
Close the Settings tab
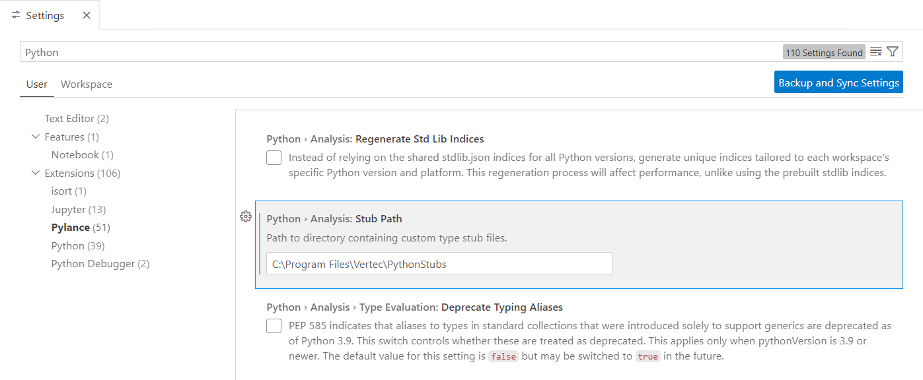(87, 15)
